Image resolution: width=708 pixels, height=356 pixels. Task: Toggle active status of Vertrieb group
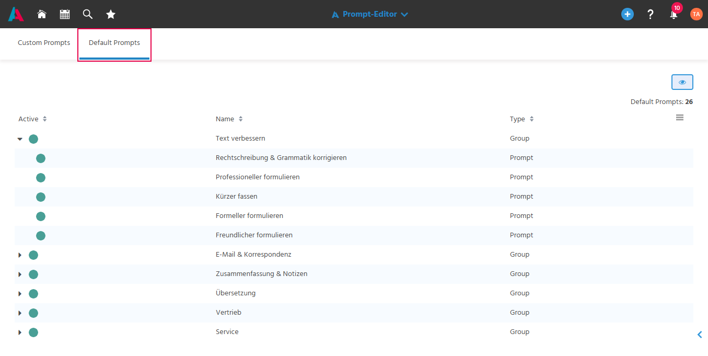tap(33, 313)
